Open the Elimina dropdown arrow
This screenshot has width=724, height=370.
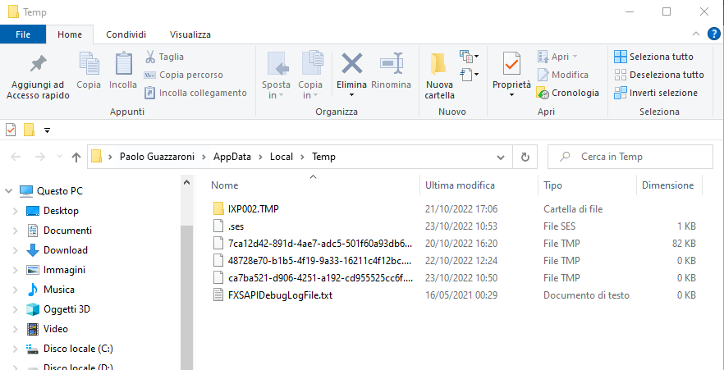(351, 95)
